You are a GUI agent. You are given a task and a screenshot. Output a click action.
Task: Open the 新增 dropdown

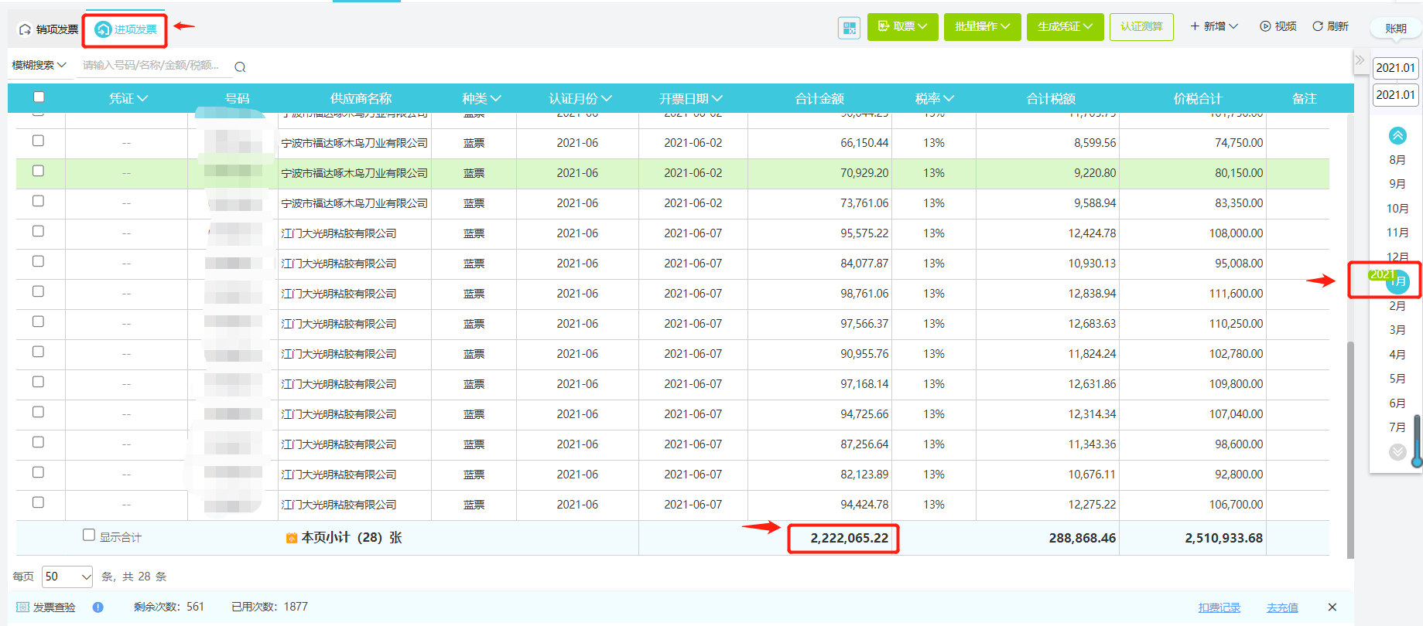pos(1214,26)
